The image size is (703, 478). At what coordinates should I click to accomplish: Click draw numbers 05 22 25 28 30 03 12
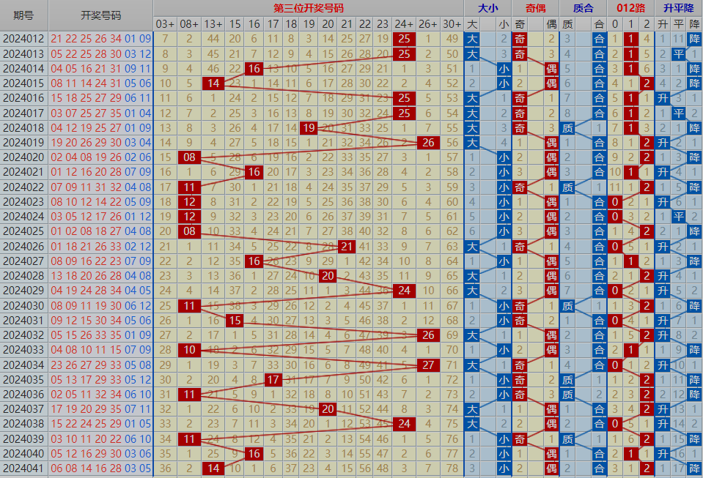101,53
